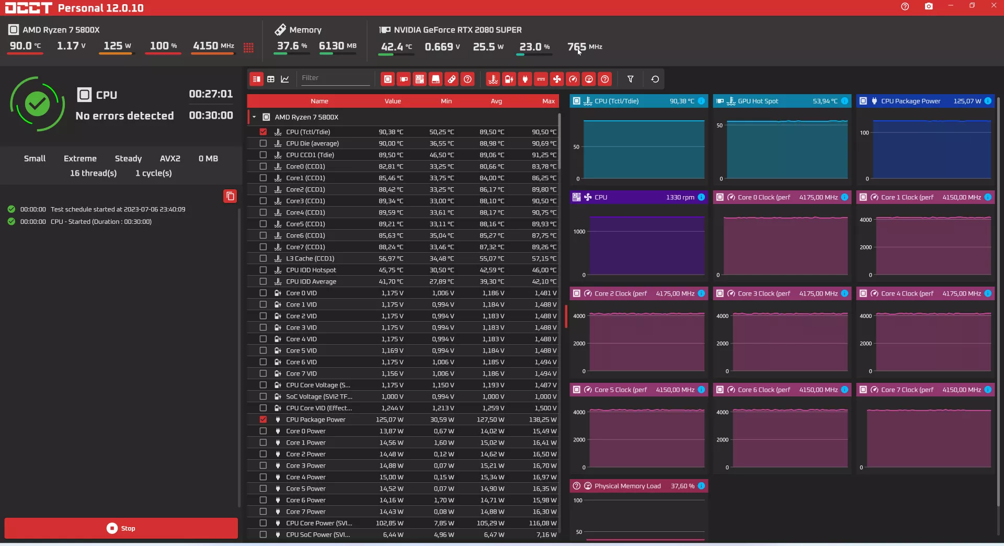Open info for GPU Hot Spot graph

[x=845, y=101]
